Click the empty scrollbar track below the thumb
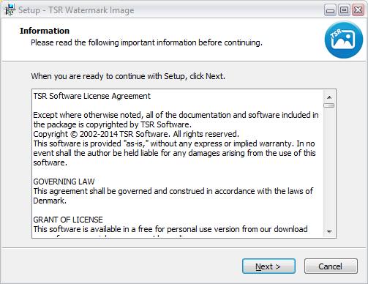Image resolution: width=368 pixels, height=284 pixels. pos(329,167)
